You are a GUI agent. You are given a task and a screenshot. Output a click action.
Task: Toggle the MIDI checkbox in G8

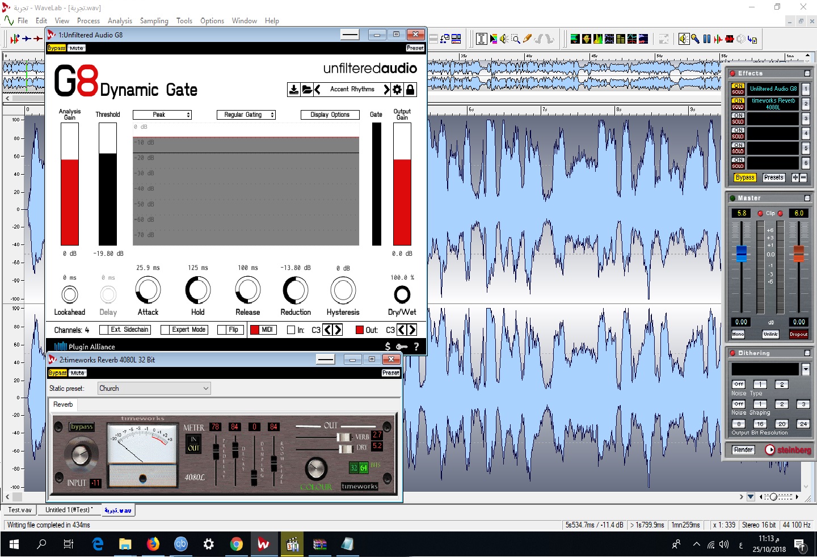coord(255,330)
